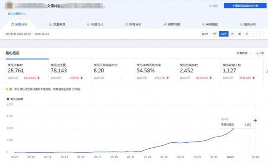Choose the 实时 time range option
The height and width of the screenshot is (162, 268).
point(205,34)
